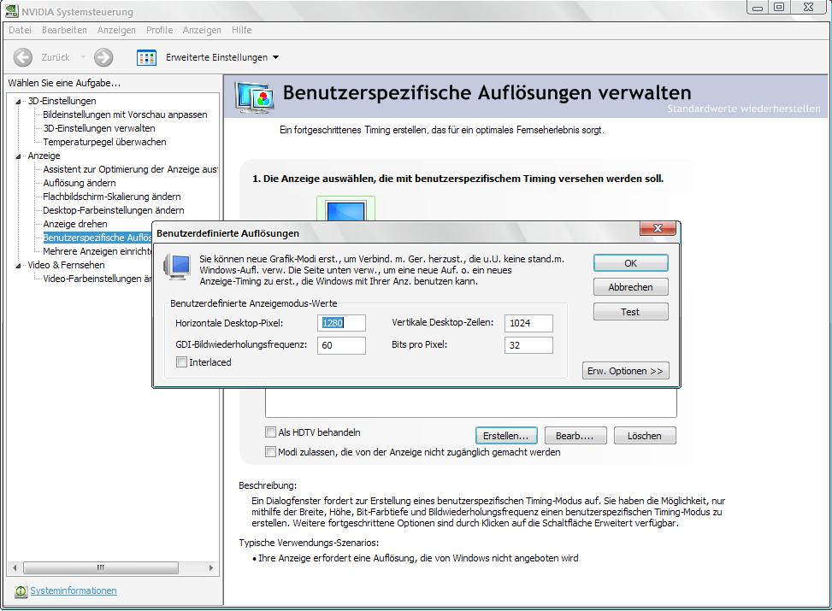This screenshot has height=611, width=832.
Task: Click GDI-Bildwiederholungsfrequenz input field
Action: [342, 345]
